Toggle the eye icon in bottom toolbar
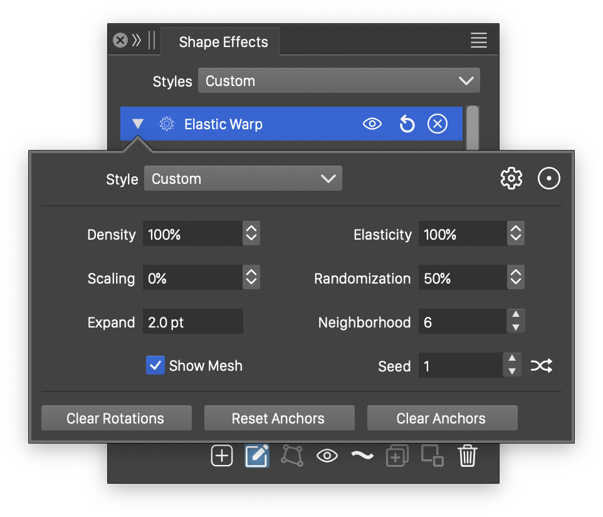Image resolution: width=603 pixels, height=517 pixels. (327, 456)
